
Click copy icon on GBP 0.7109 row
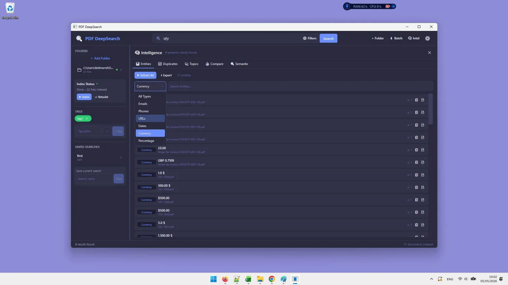coord(416,162)
